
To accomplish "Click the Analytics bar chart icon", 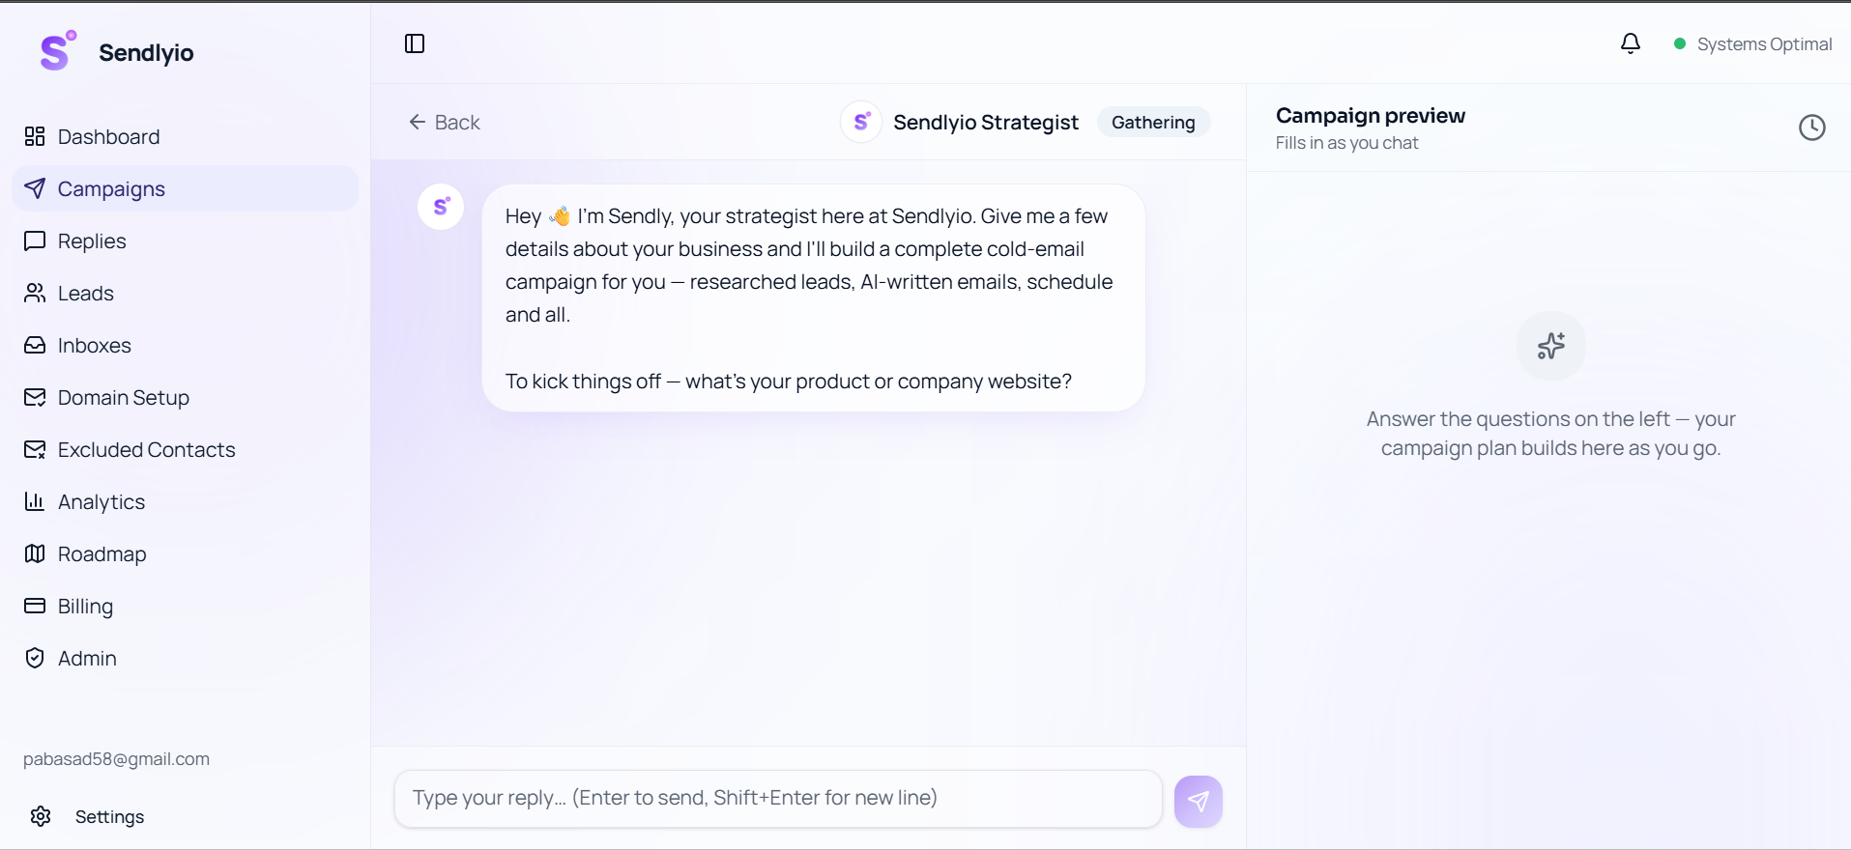I will coord(35,501).
